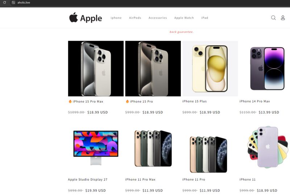This screenshot has width=290, height=195.
Task: Click the iPhone 11 Pro Max title
Action: (x=140, y=179)
